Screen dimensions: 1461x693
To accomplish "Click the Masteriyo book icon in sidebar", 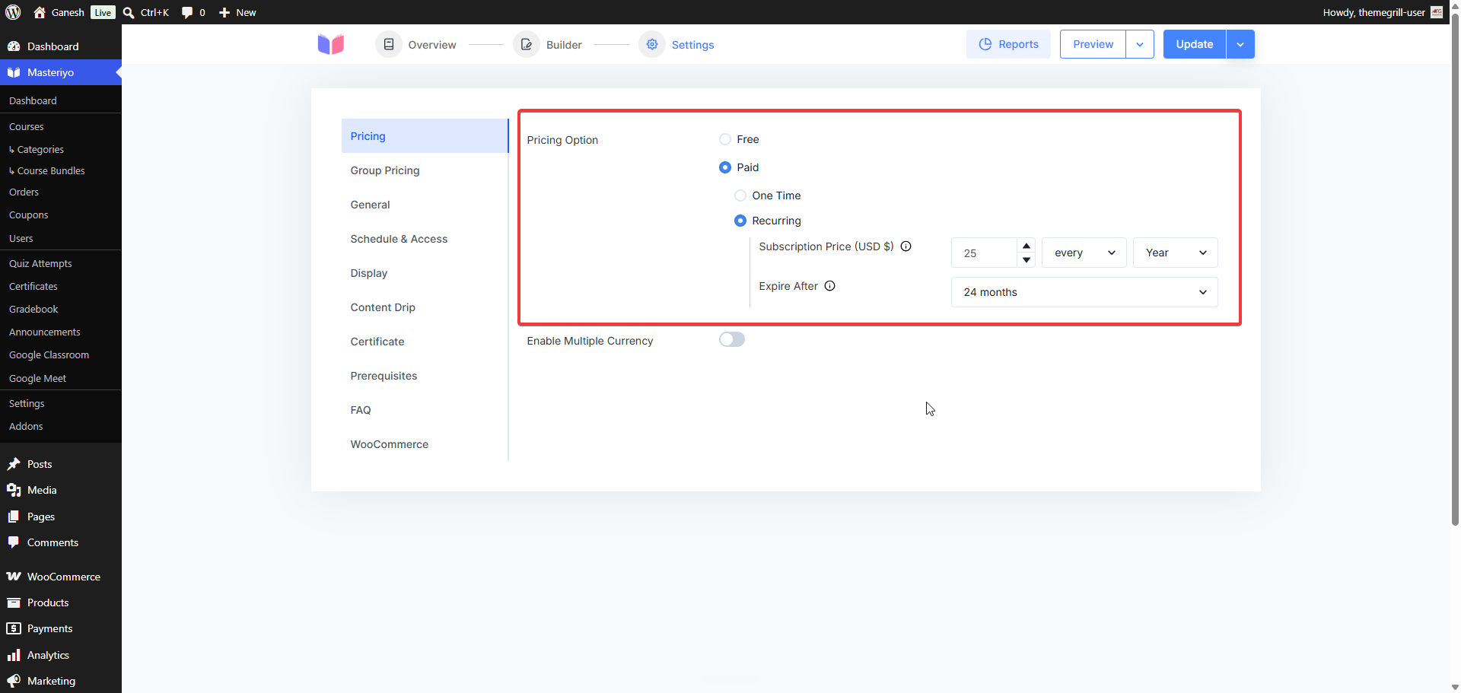I will [x=14, y=72].
